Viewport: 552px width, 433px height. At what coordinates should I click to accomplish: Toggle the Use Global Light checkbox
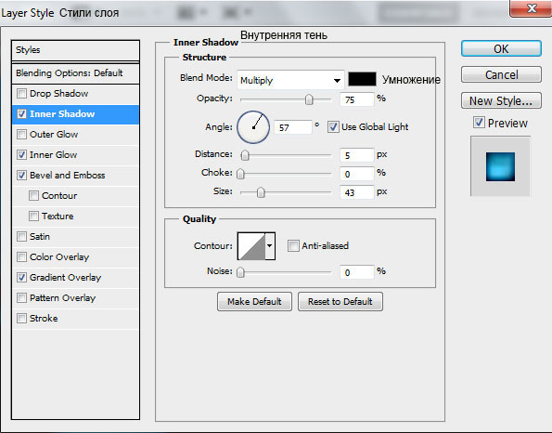point(333,126)
